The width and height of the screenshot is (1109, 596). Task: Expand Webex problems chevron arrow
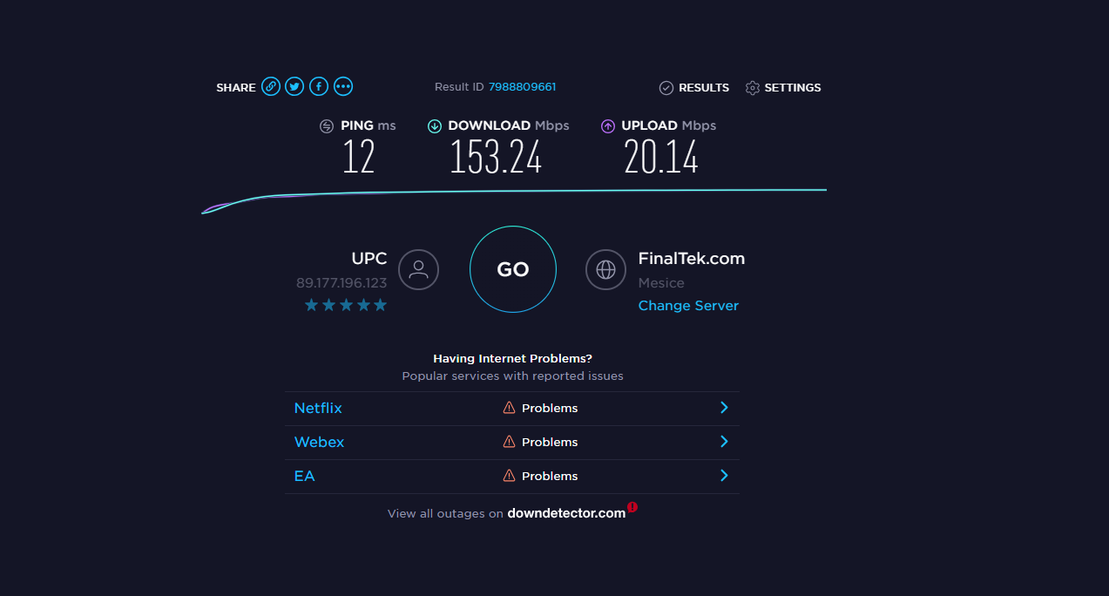724,442
